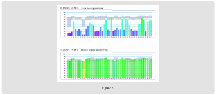
Task: Click the time "15:04:42" above bottom chart
Action: click(75, 50)
